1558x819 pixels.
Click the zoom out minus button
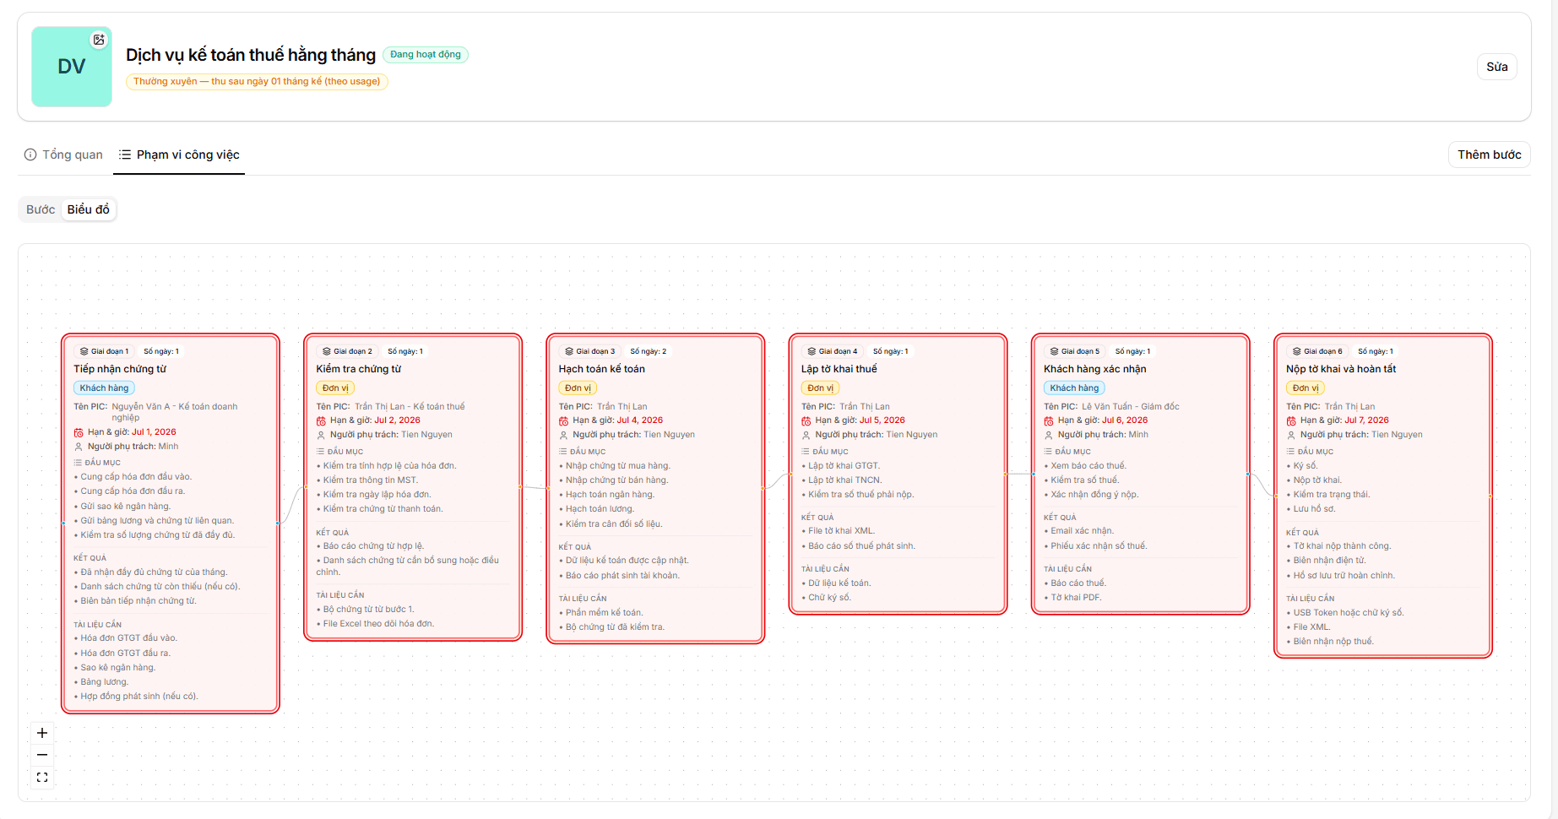coord(42,755)
